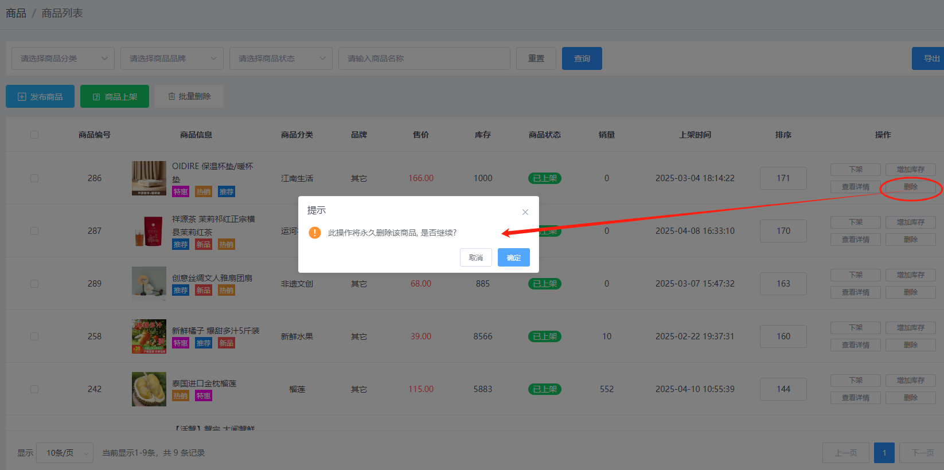Click the 特惠 tag on OIDIRE product
Viewport: 944px width, 470px height.
point(181,192)
